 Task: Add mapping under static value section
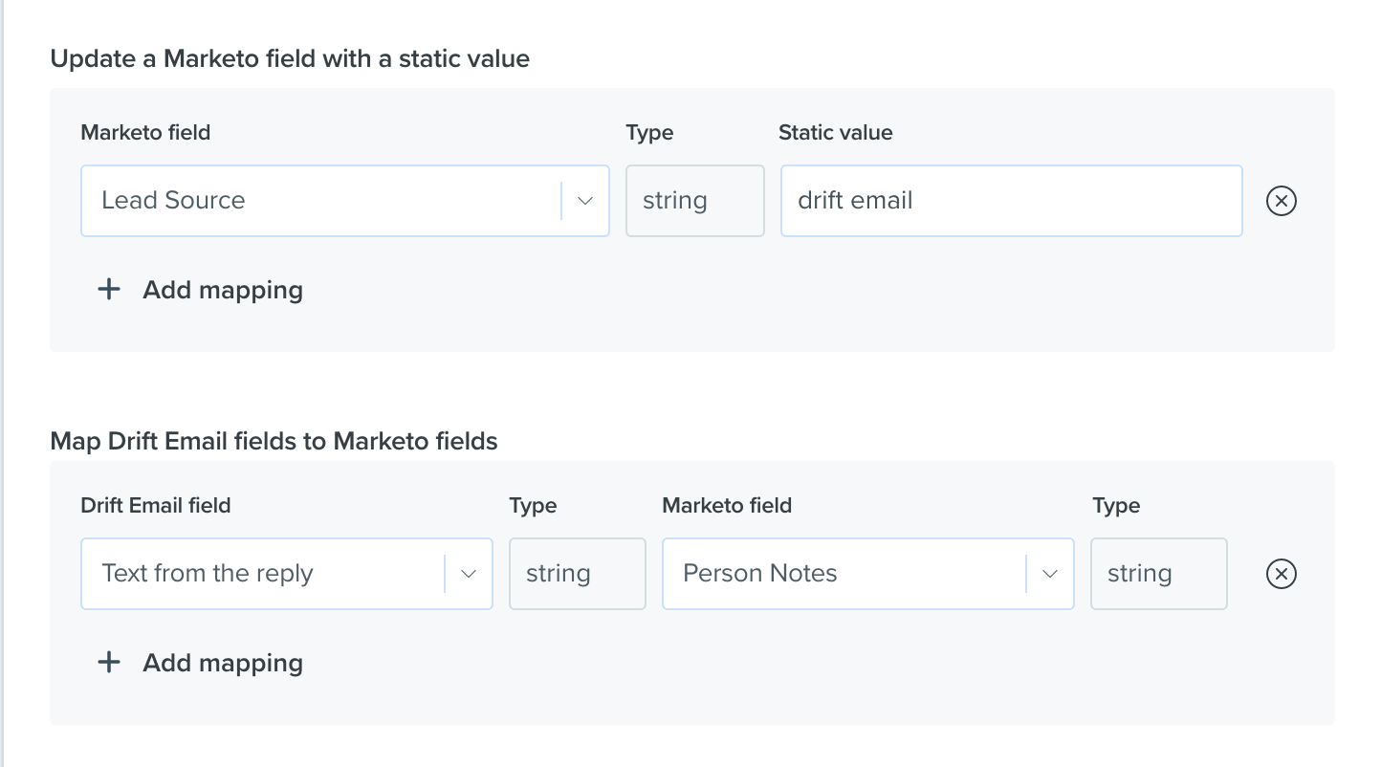click(x=201, y=290)
